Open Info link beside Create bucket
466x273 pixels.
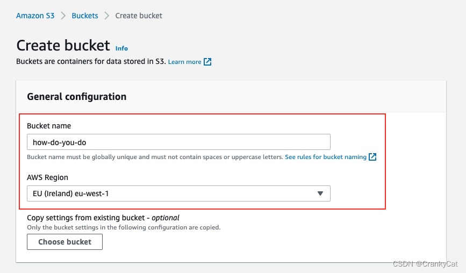[121, 48]
